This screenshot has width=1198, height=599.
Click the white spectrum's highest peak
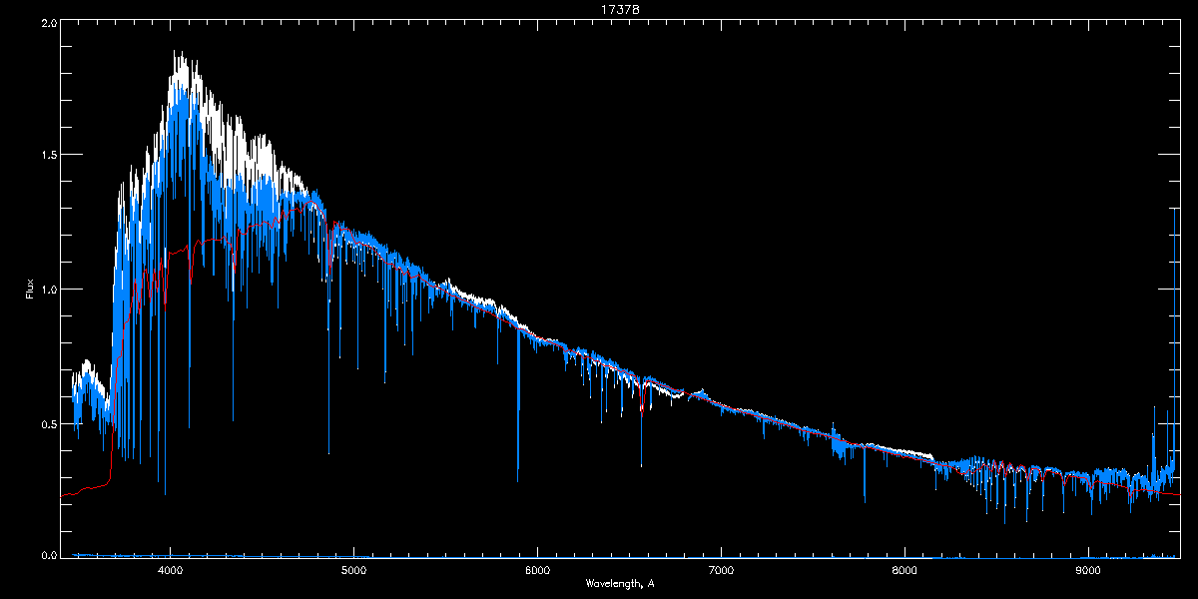click(175, 53)
